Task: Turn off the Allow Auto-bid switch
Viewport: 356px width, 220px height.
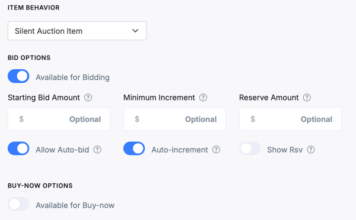Action: 18,148
